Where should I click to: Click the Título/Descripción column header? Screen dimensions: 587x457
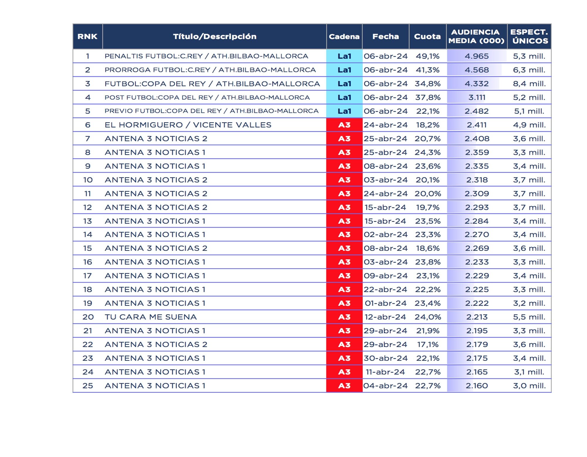tap(215, 36)
